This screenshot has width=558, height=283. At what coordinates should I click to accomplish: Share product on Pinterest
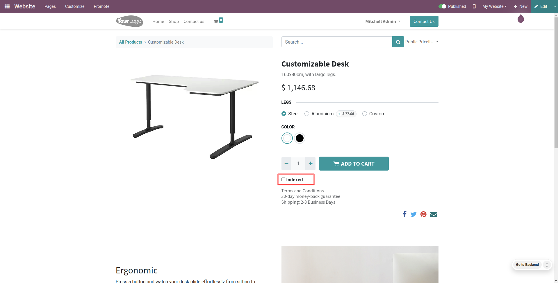[x=423, y=214]
